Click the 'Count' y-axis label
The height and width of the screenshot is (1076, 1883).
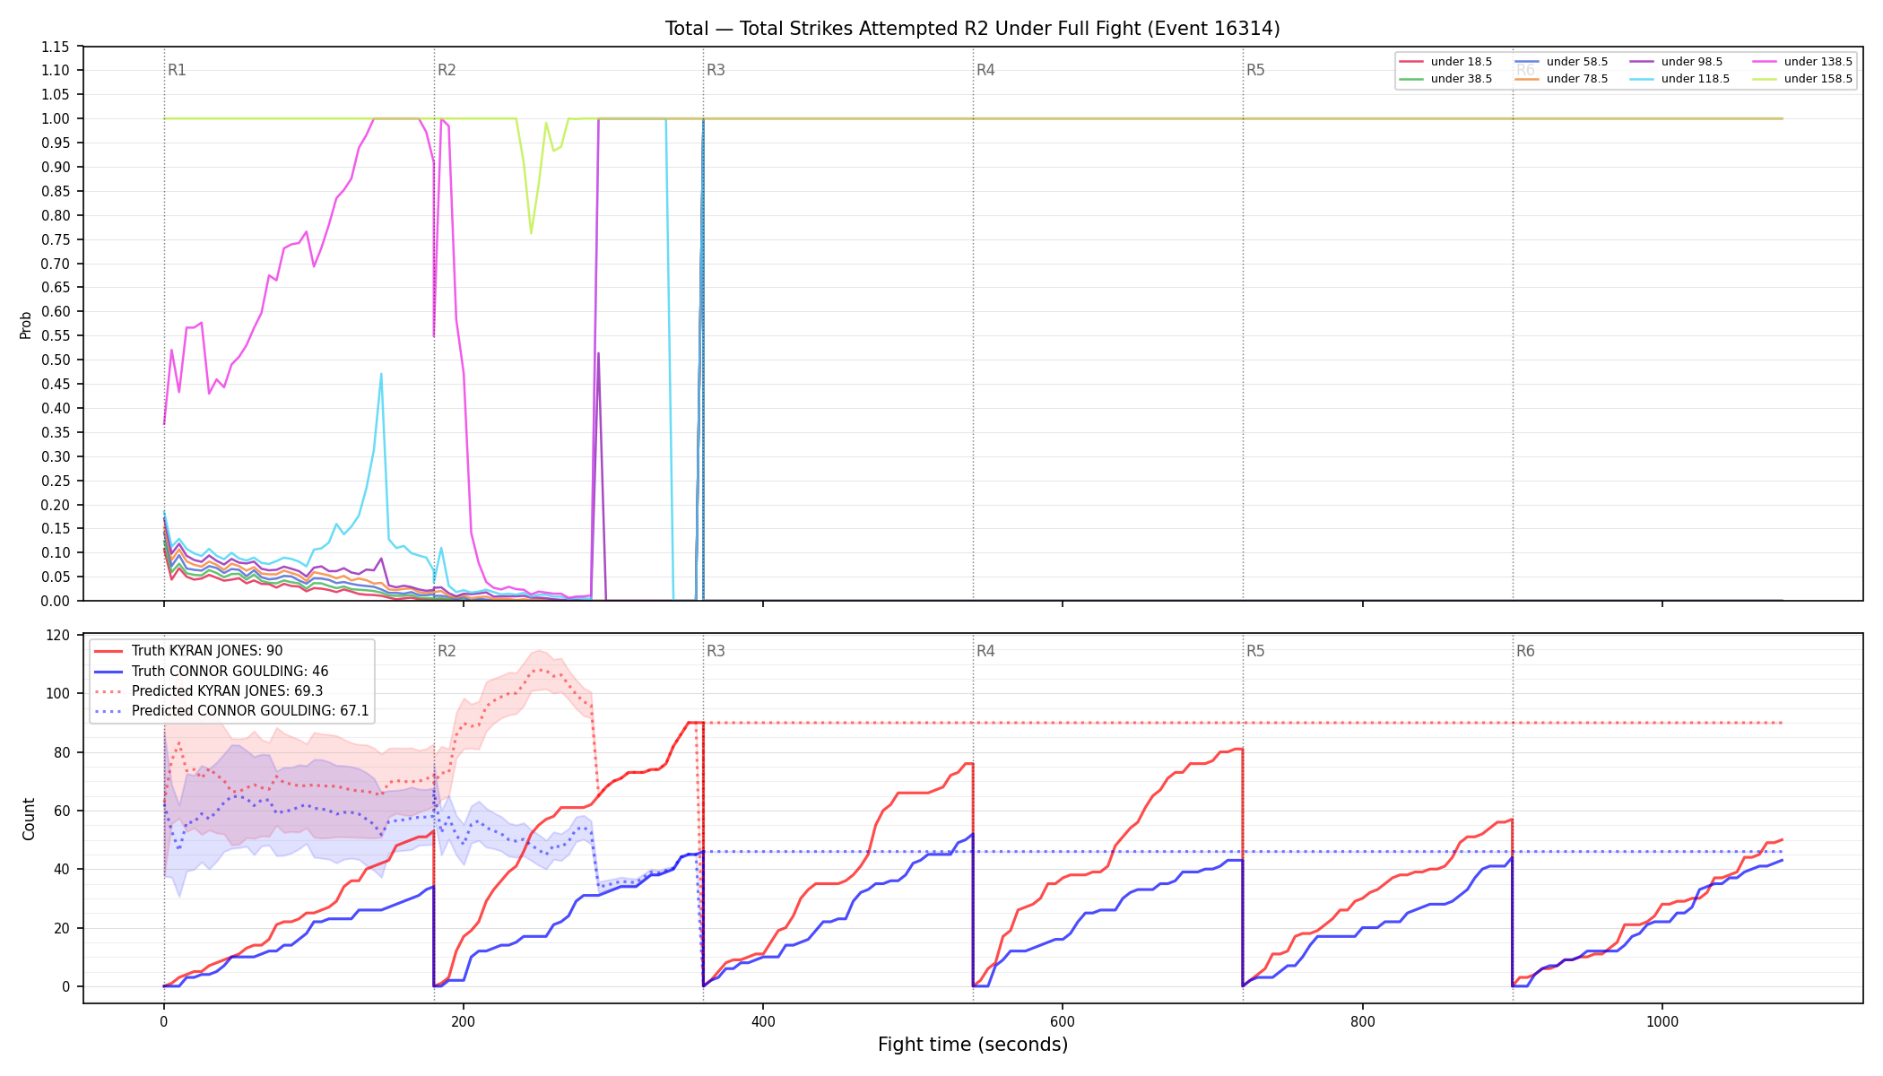point(29,819)
